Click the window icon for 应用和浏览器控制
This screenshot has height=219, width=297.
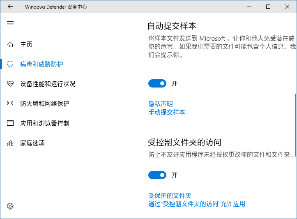[10, 123]
